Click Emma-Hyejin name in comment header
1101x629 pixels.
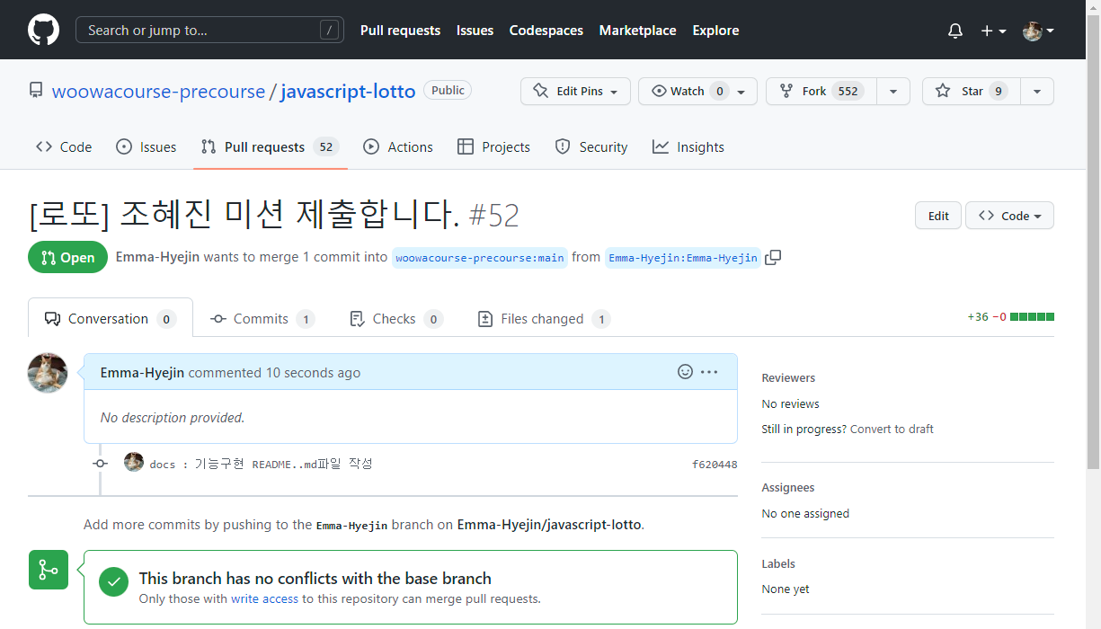[142, 372]
